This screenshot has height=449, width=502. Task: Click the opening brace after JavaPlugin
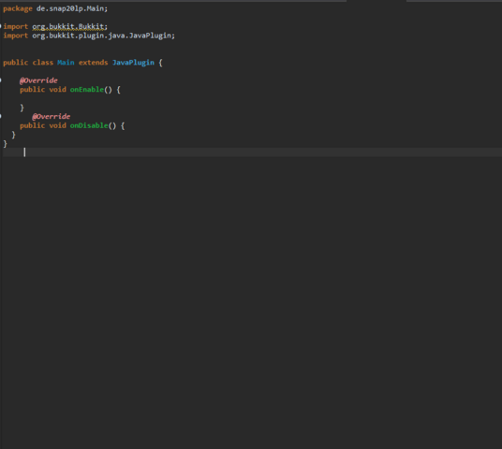click(160, 63)
